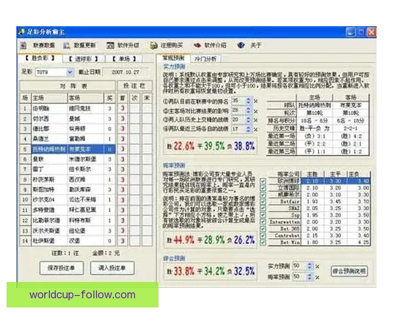Click Bet Win home-win odds 1.80

coord(312,242)
